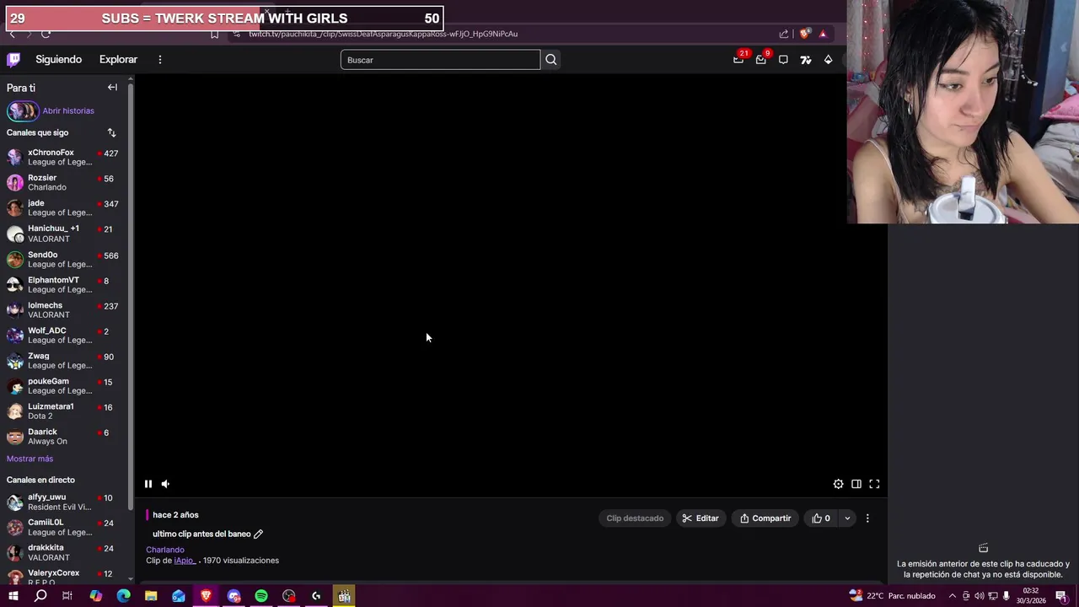Click the search magnifier button

pyautogui.click(x=550, y=60)
